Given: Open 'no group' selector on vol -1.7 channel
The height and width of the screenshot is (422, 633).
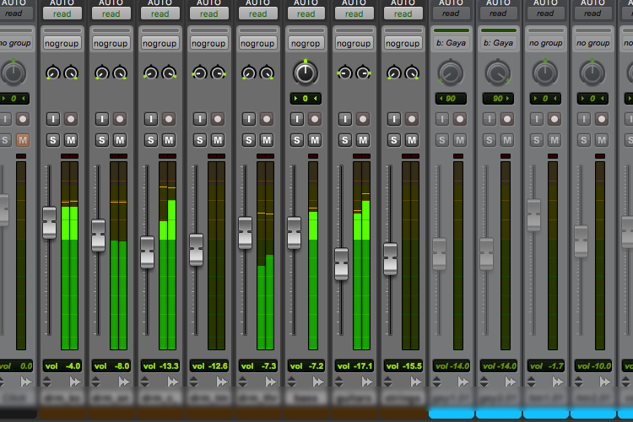Looking at the screenshot, I should (x=545, y=43).
